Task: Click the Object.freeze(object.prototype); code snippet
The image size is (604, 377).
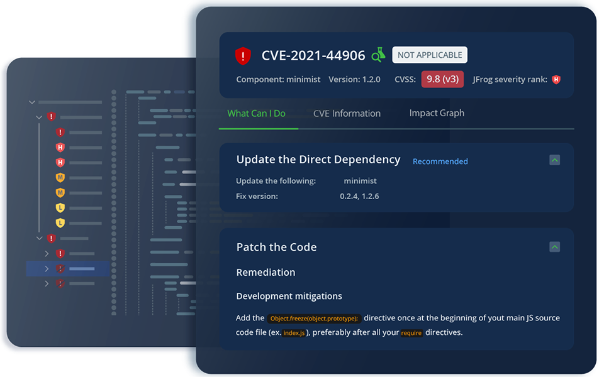Action: tap(314, 319)
